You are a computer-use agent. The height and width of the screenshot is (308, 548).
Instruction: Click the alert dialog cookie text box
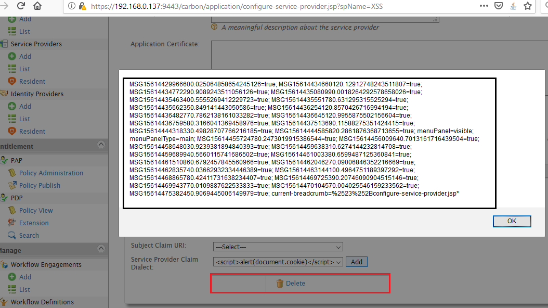(x=310, y=144)
